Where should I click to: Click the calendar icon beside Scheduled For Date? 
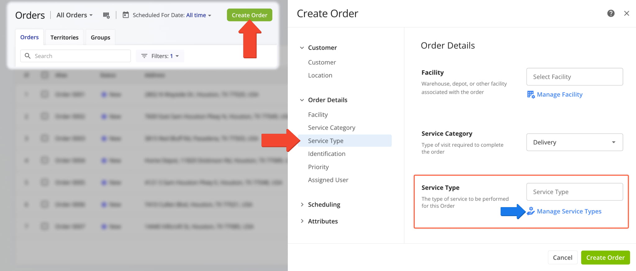click(x=125, y=15)
